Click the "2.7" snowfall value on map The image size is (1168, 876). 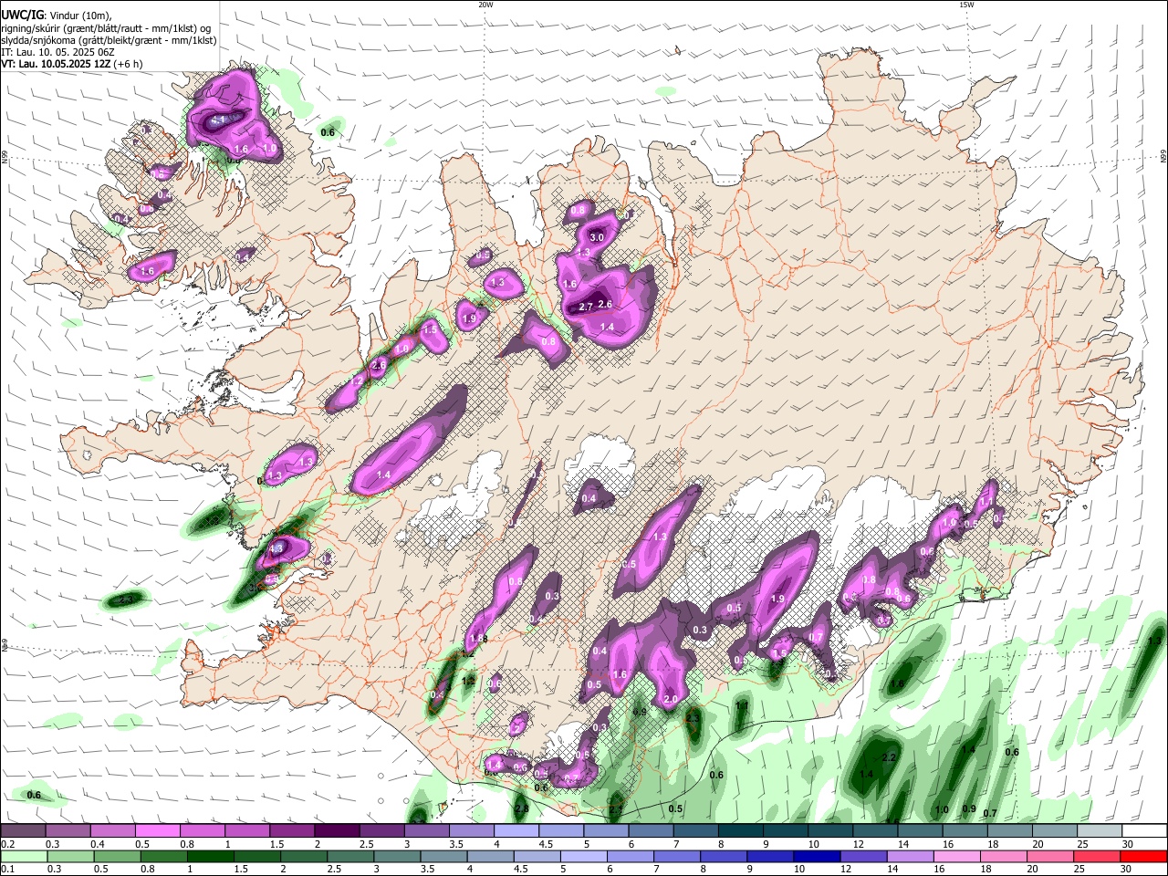click(586, 308)
